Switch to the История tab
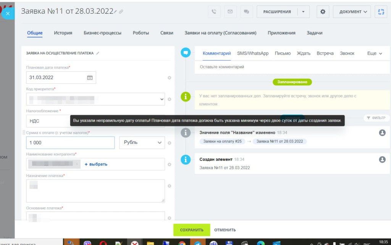 coord(63,33)
